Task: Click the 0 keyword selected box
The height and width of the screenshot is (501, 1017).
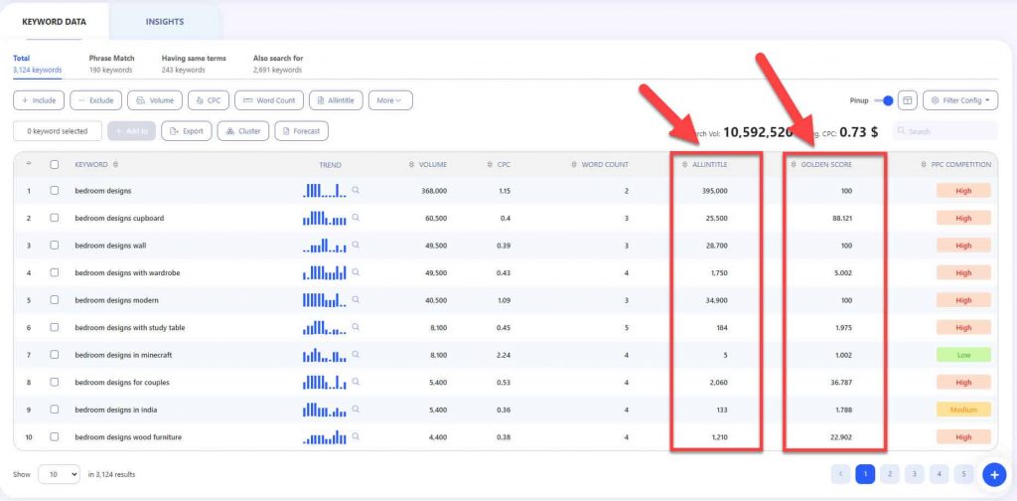Action: [x=57, y=131]
